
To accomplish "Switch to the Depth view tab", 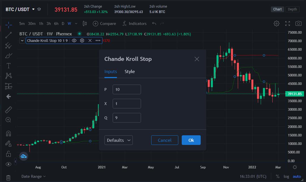I will [292, 9].
